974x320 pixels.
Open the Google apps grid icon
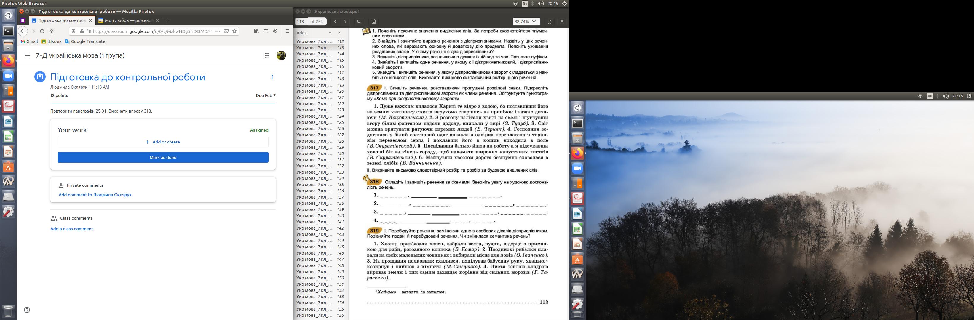tap(267, 55)
